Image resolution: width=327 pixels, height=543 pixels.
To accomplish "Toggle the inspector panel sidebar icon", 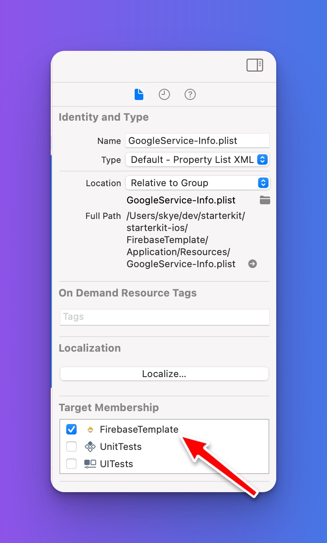I will tap(255, 66).
